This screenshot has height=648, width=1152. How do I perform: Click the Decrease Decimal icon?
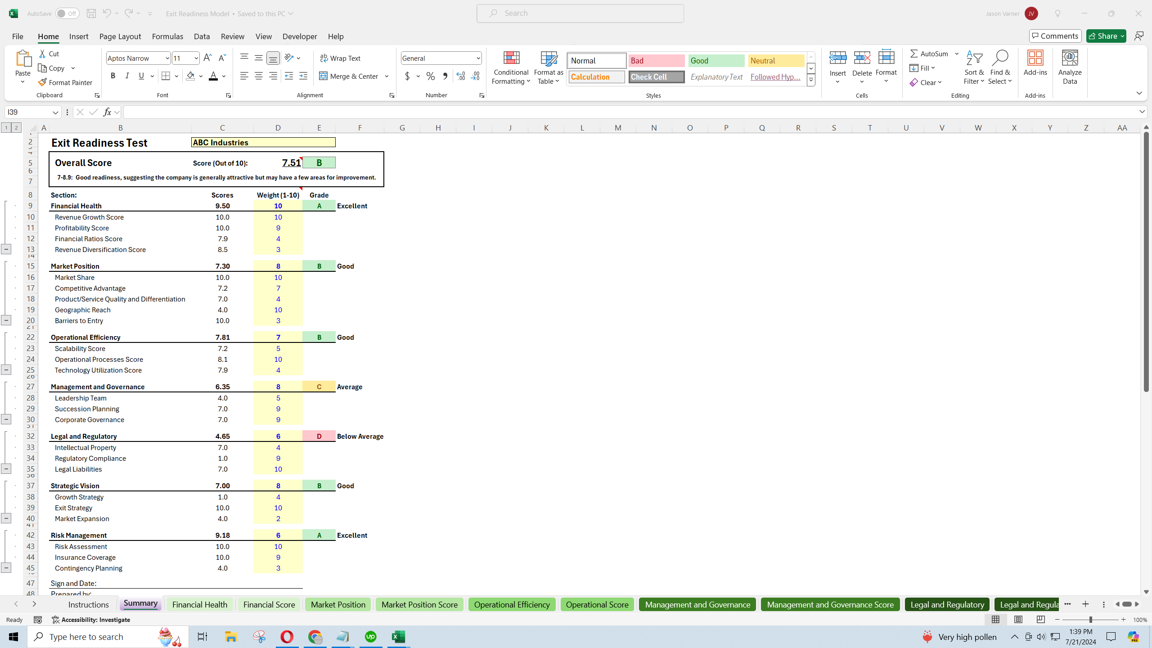click(475, 76)
